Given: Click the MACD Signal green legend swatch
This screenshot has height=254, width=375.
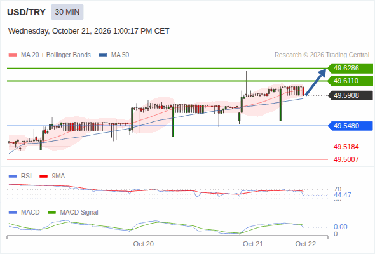Looking at the screenshot, I should (51, 213).
